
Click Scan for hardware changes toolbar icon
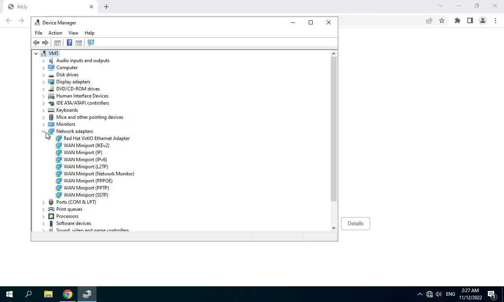pos(91,42)
